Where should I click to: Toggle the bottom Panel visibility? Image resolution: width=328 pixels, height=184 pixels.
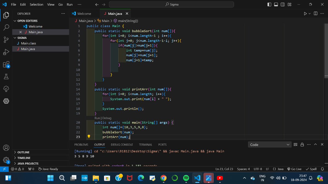[276, 4]
